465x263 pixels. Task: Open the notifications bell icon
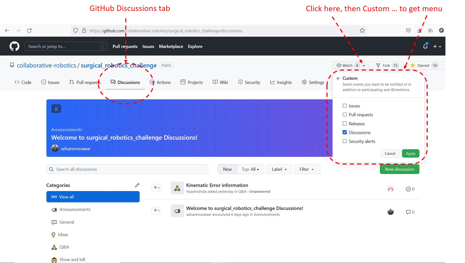(x=425, y=46)
